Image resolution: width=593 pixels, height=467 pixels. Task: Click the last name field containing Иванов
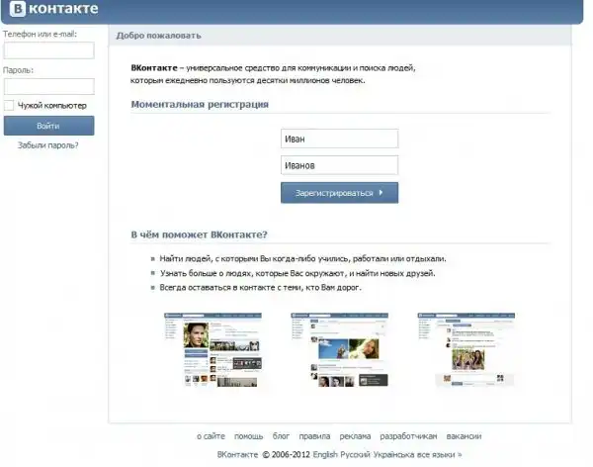pyautogui.click(x=339, y=166)
